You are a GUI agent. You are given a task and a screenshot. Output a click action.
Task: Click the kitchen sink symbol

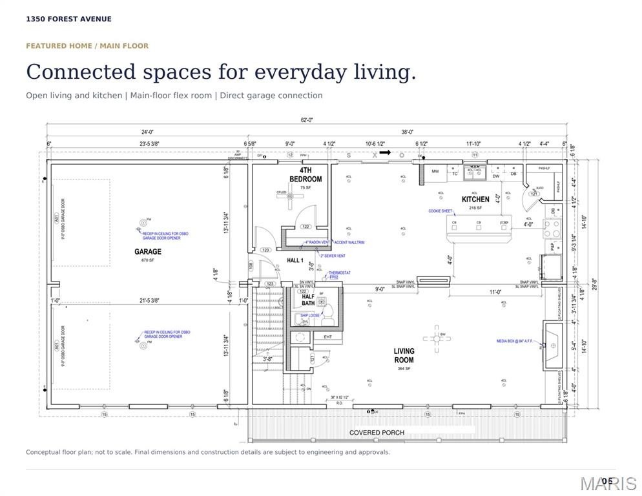tap(475, 173)
